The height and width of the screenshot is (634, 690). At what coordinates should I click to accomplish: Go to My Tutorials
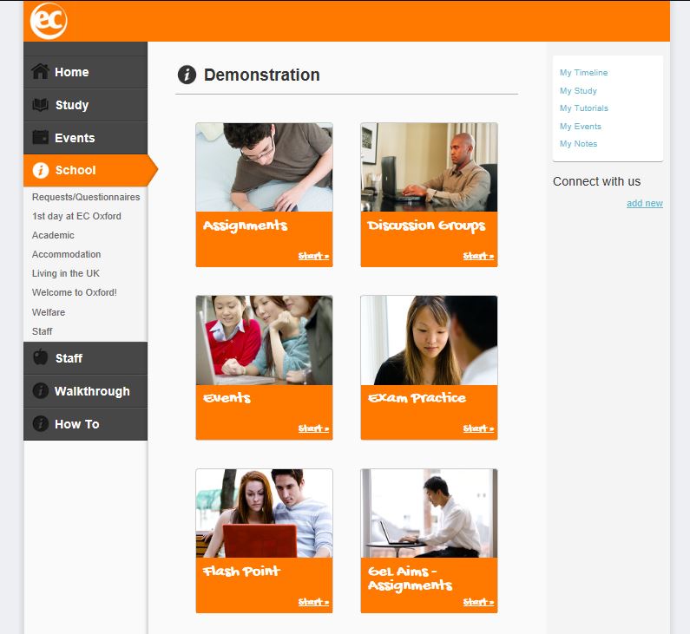coord(584,108)
